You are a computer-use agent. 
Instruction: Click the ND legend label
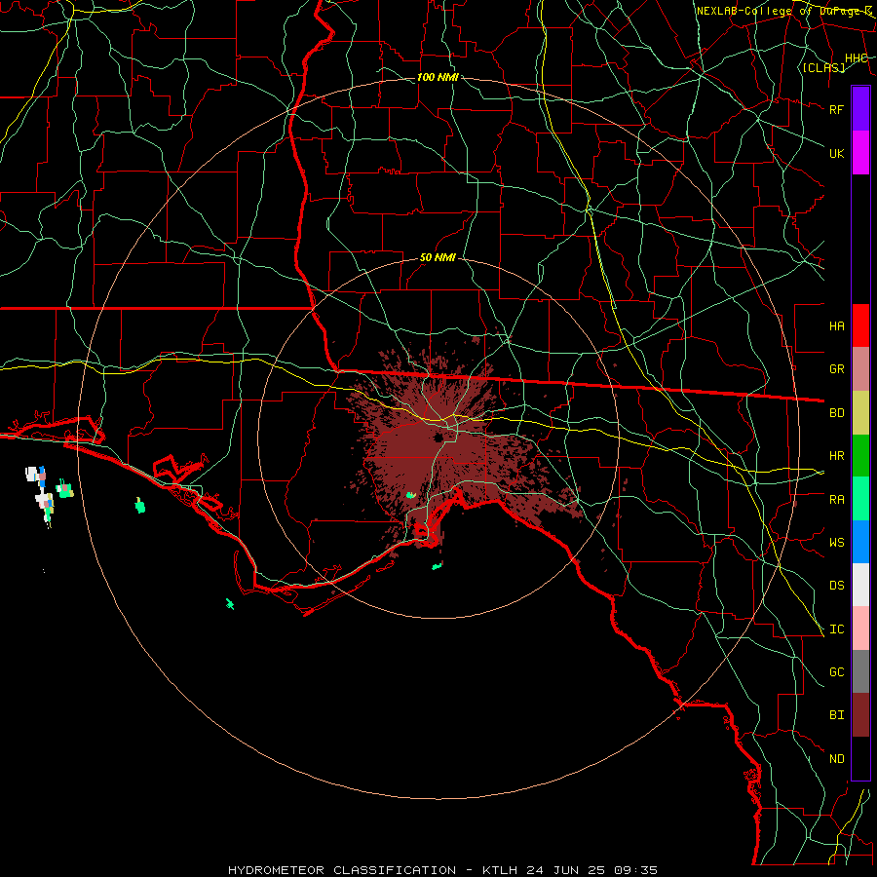(x=836, y=759)
